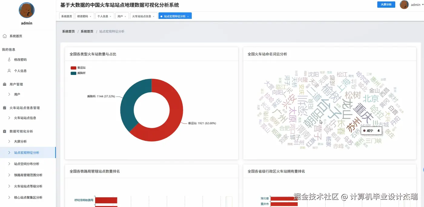Click the 我的信息 section heading
This screenshot has width=424, height=207.
[8, 50]
